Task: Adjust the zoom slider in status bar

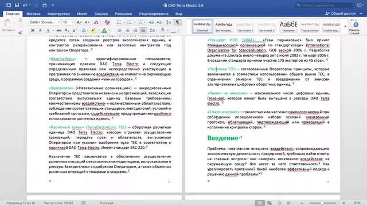Action: tap(322, 203)
